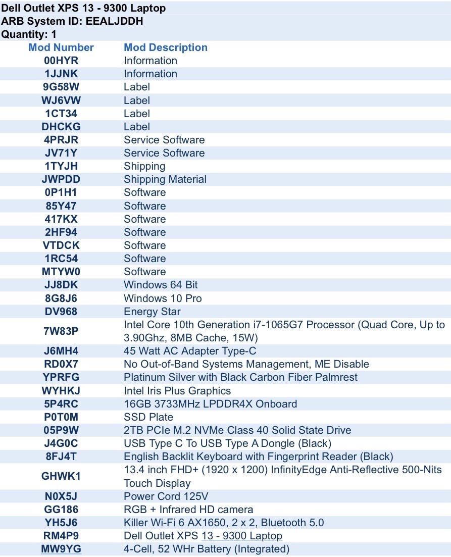Click mod number N0X5J
Image resolution: width=451 pixels, height=557 pixels.
61,496
